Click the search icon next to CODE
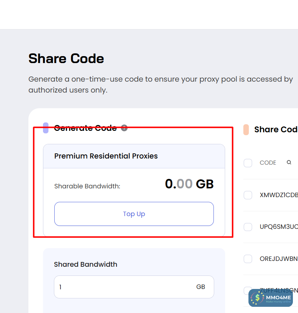 pyautogui.click(x=289, y=163)
